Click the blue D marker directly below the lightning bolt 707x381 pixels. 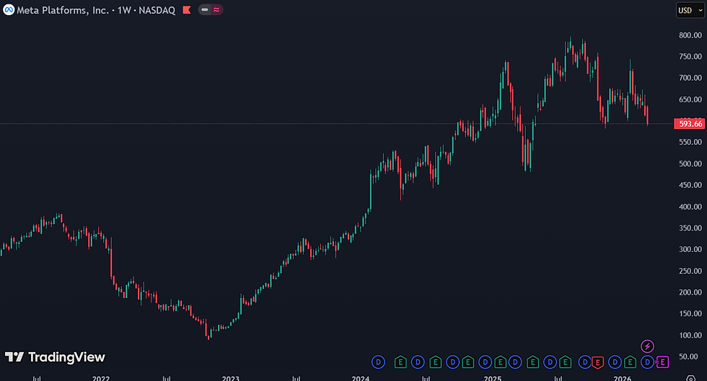648,362
